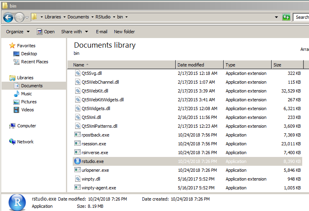This screenshot has height=211, width=309.
Task: Select the Qt5Svg.dll file
Action: [92, 73]
